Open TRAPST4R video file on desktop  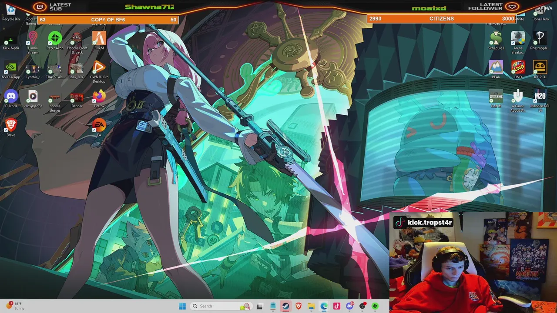(x=55, y=72)
